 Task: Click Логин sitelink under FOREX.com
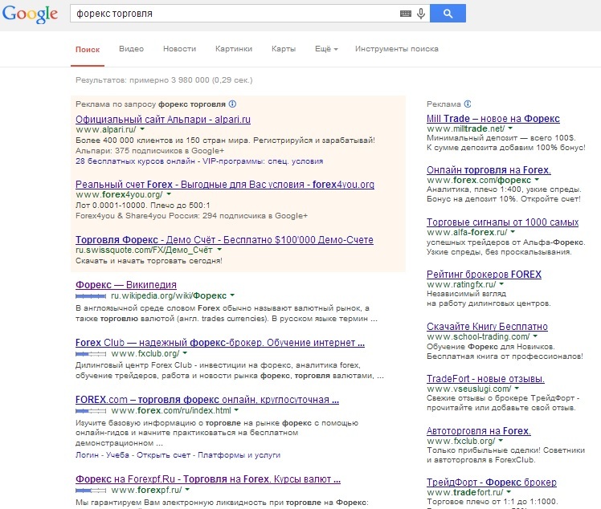coord(87,455)
